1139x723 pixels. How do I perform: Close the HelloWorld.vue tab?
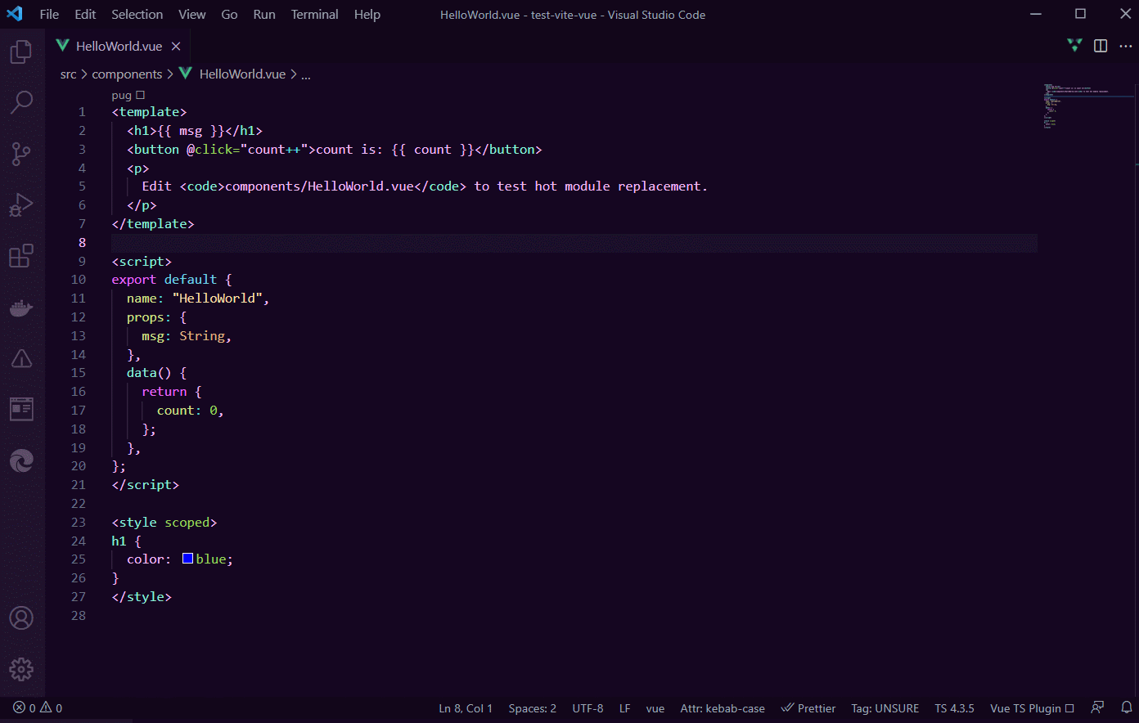click(176, 47)
